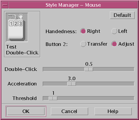Click the Double-Click value 0.5
The image size is (139, 120).
(89, 64)
